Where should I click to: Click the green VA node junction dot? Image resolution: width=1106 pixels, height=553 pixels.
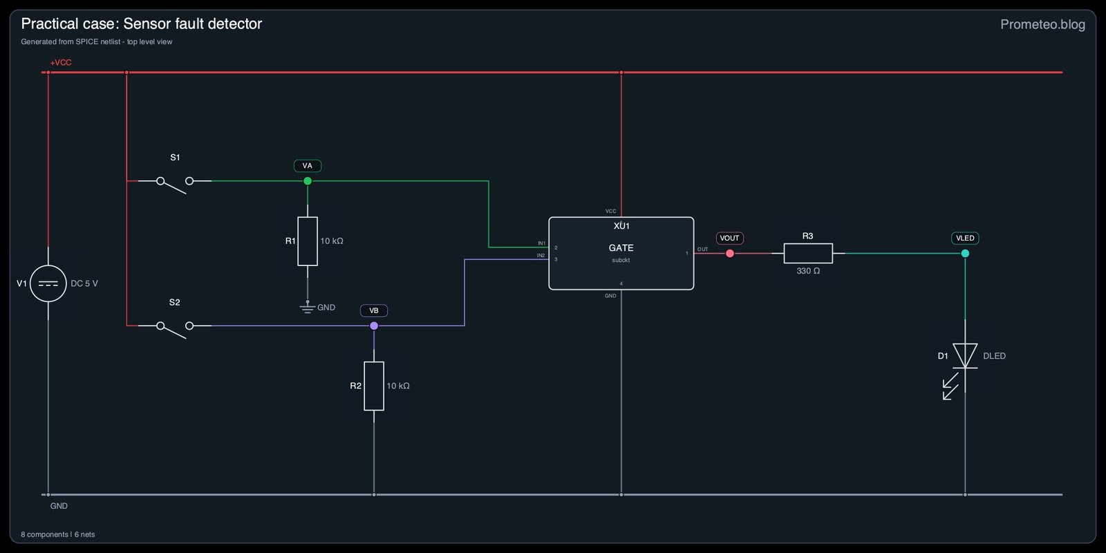pos(308,181)
